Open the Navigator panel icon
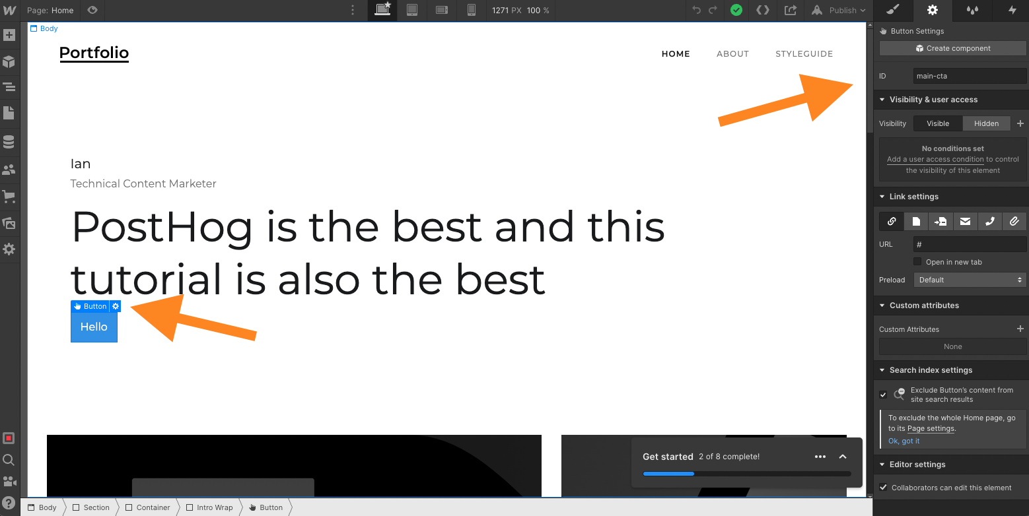This screenshot has height=516, width=1029. point(9,86)
